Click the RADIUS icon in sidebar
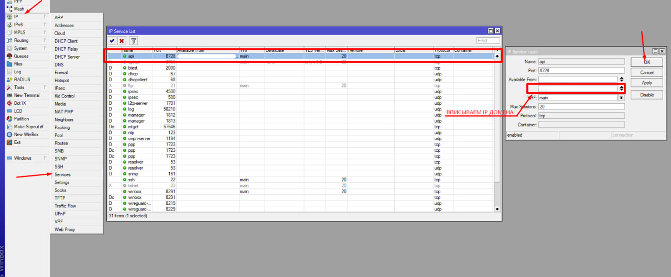Viewport: 671px width, 277px height. [x=9, y=80]
